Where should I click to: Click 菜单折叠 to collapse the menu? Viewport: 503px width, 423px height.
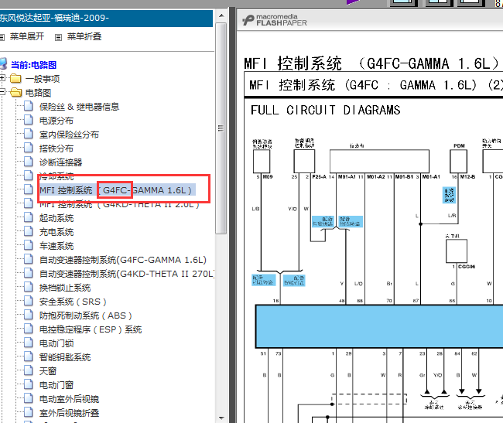point(84,36)
